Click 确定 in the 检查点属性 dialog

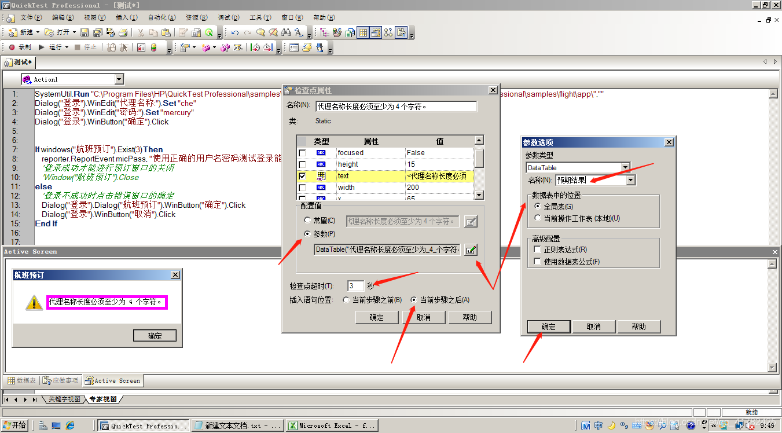tap(376, 317)
